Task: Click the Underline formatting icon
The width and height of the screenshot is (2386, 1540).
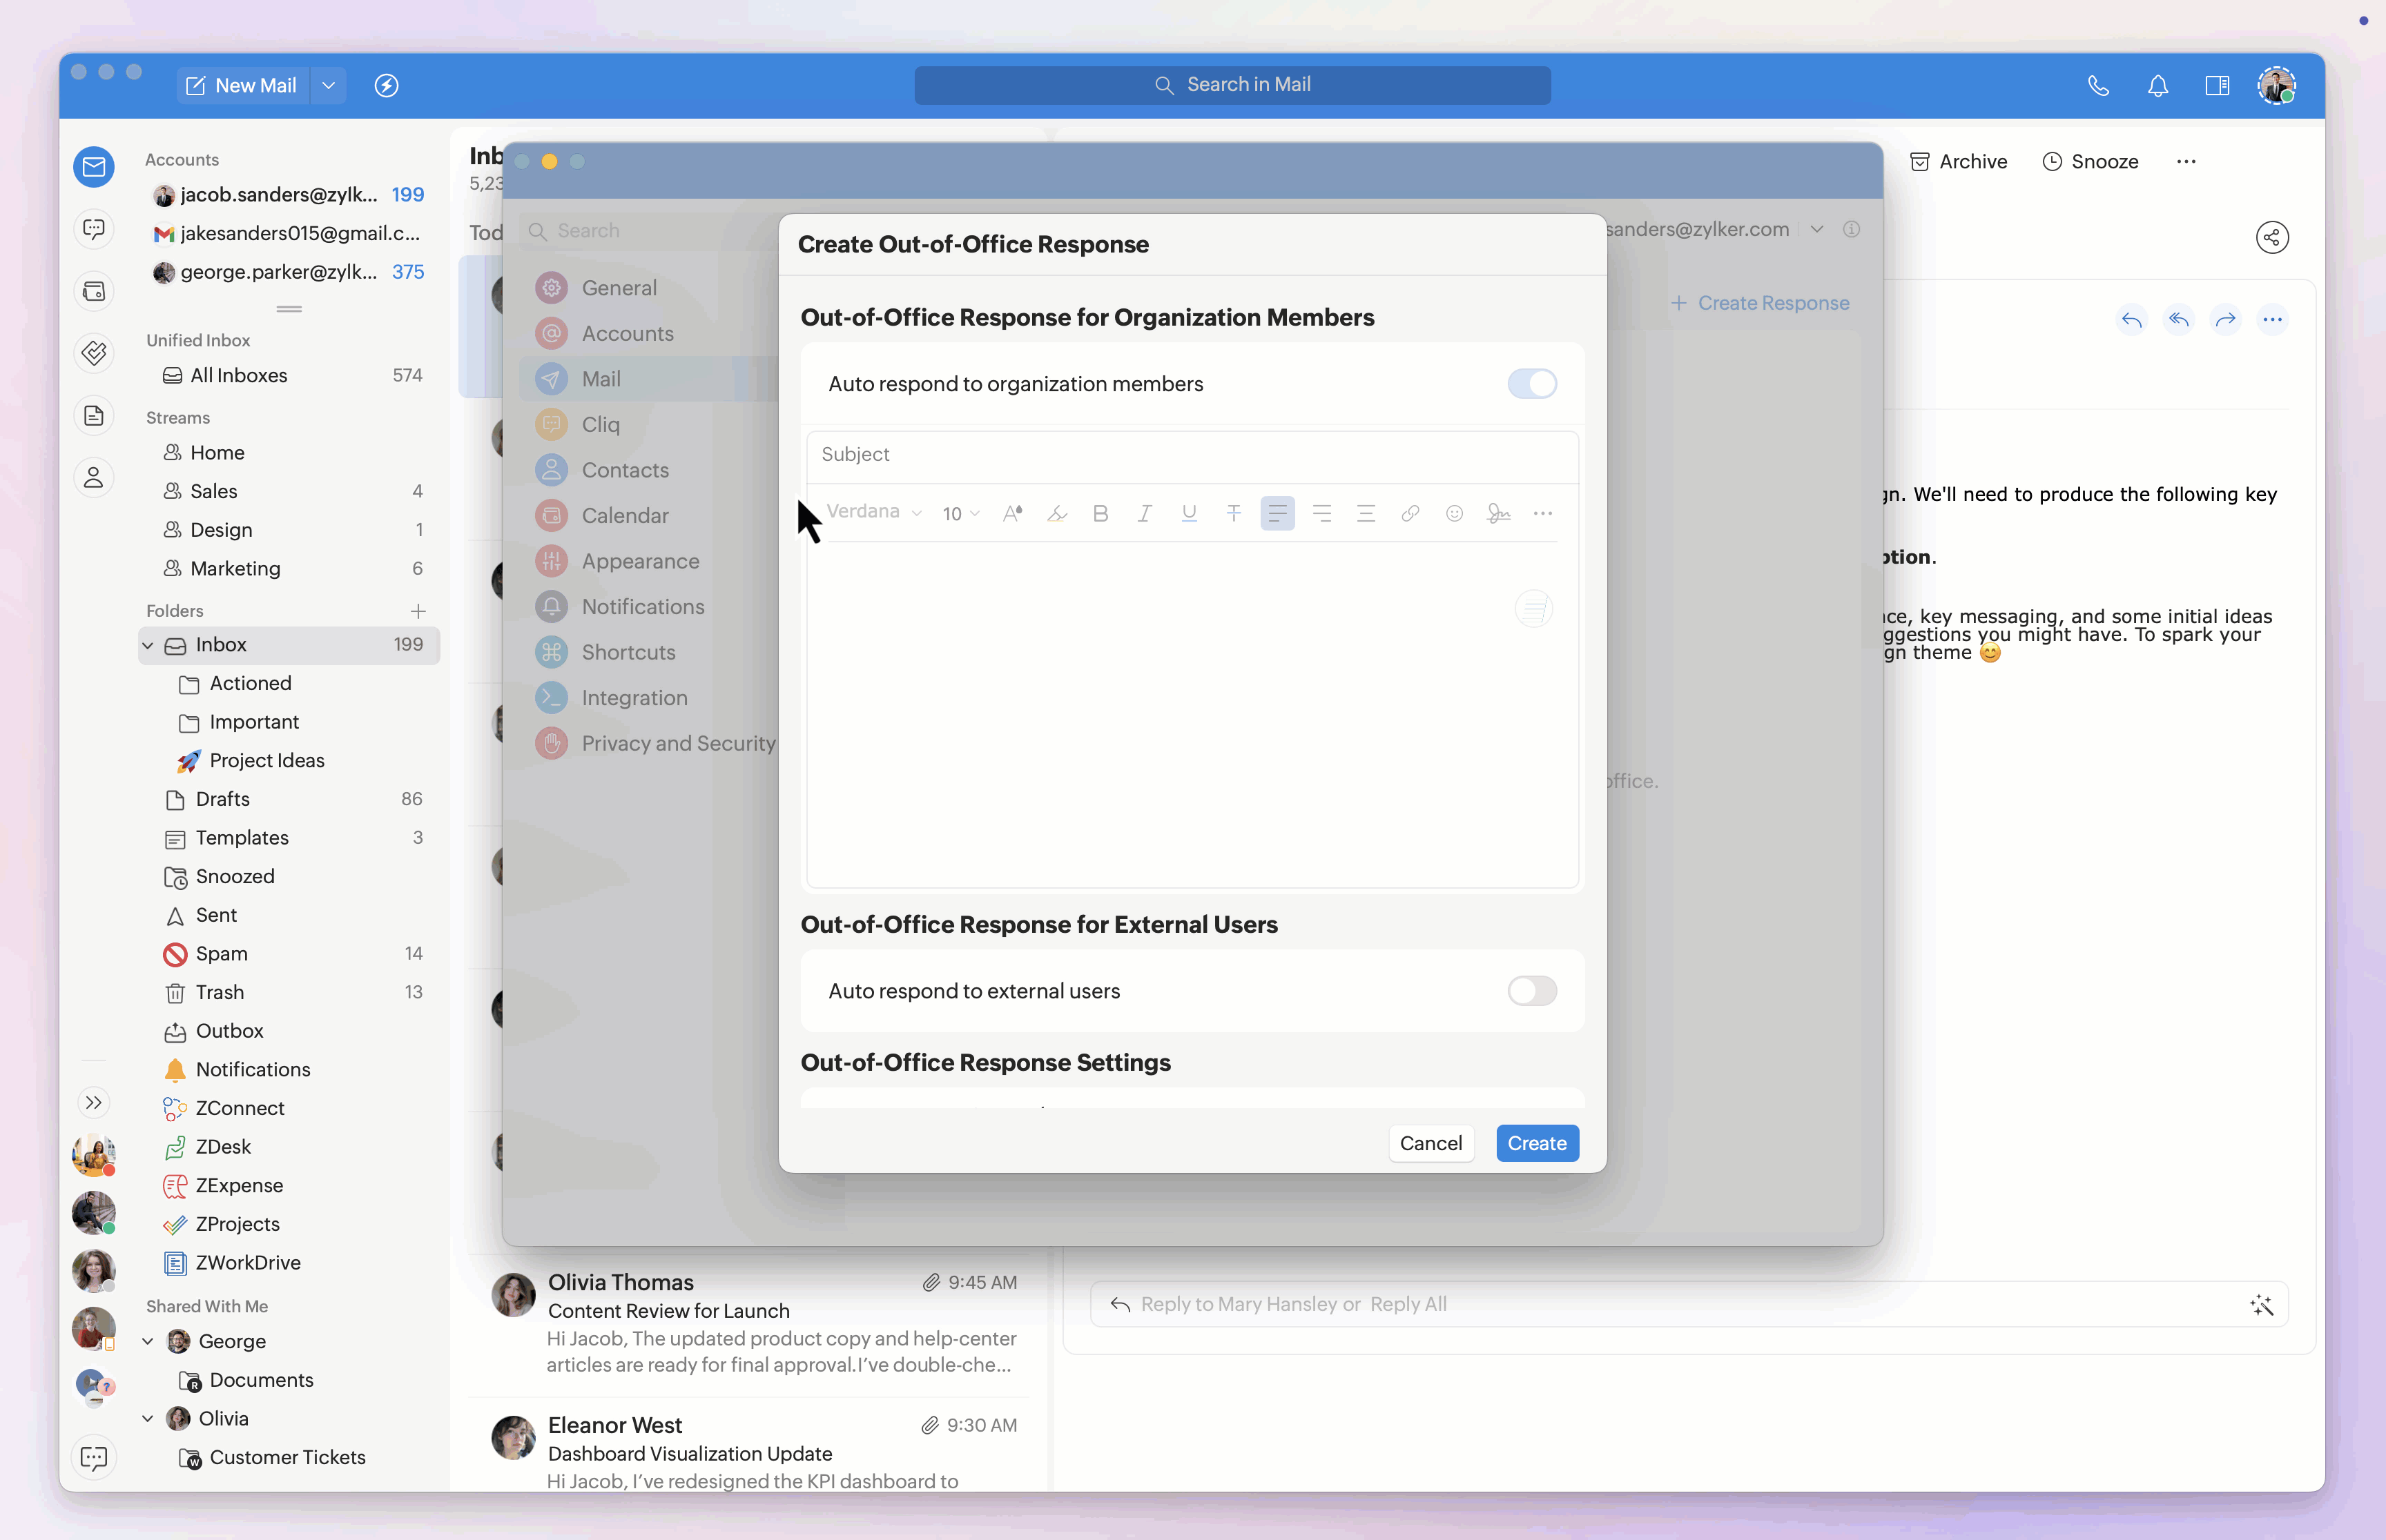Action: point(1188,513)
